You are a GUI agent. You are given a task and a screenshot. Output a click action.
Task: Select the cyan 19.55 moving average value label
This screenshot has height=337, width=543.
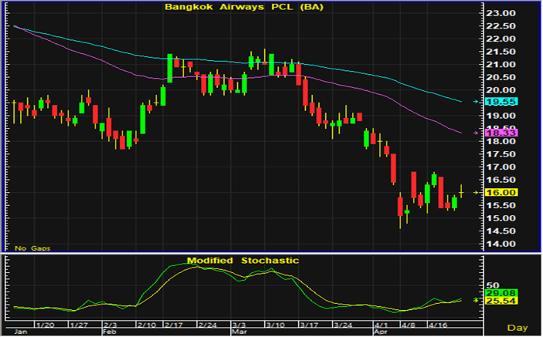tap(501, 102)
